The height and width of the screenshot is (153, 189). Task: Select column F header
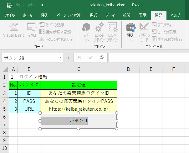click(173, 69)
